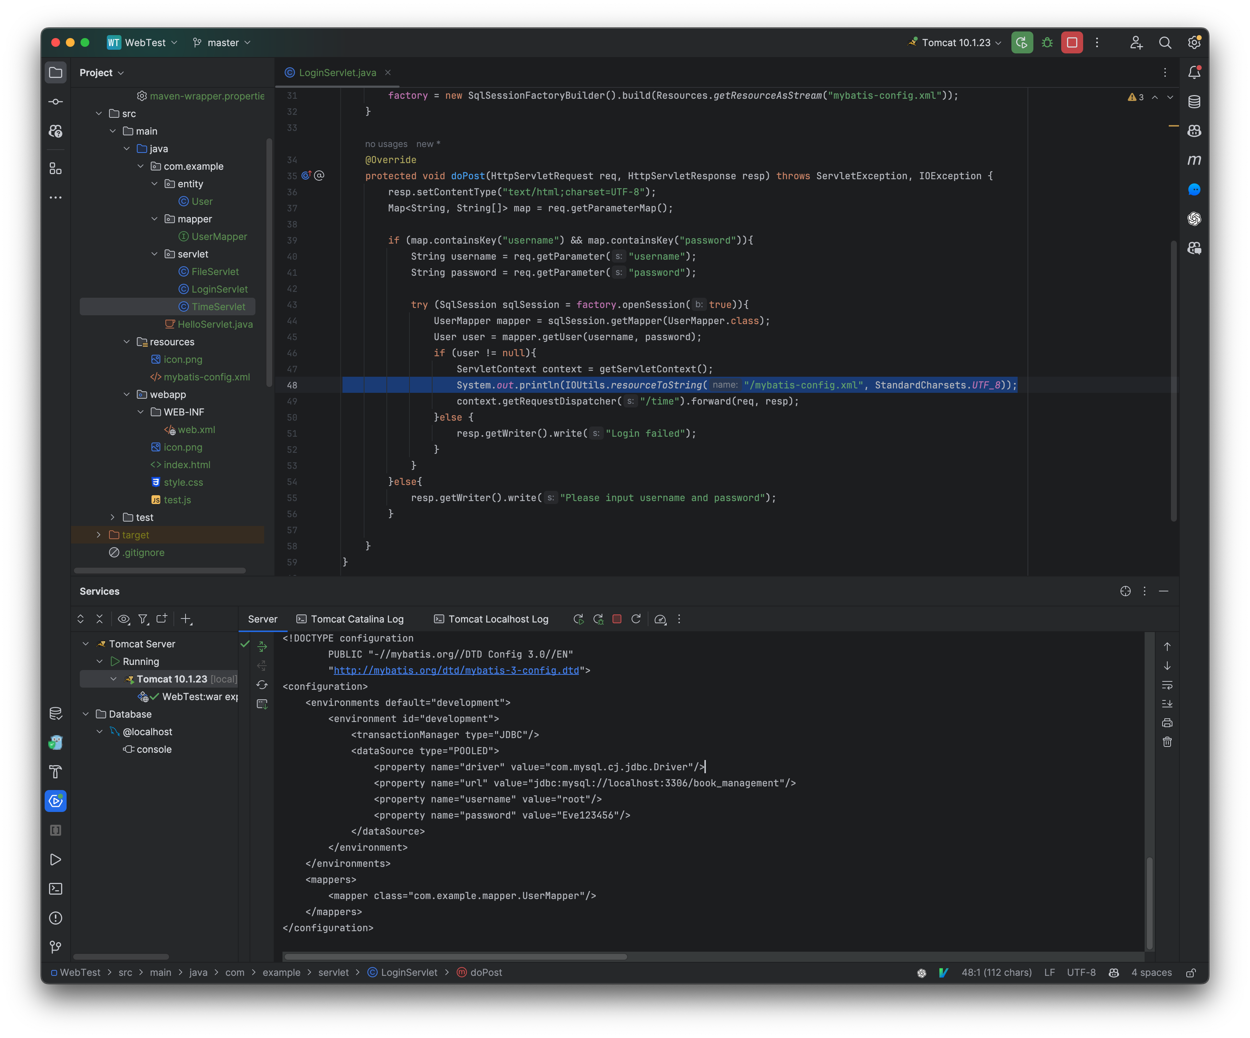Start debugging with the bug icon
This screenshot has width=1250, height=1038.
point(1047,42)
